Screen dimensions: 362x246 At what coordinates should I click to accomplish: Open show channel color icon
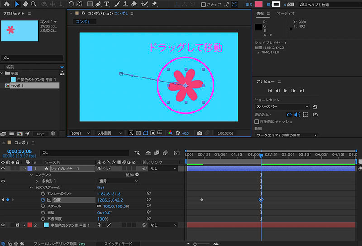pos(171,133)
